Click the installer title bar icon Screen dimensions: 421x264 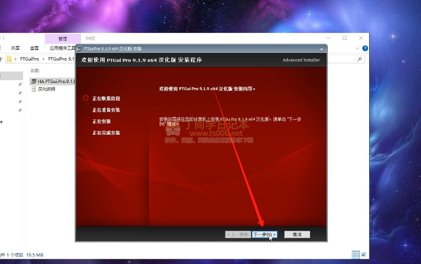coord(80,49)
